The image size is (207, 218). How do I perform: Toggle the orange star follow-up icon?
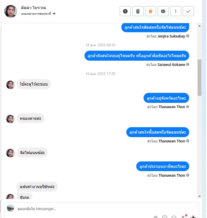(x=150, y=11)
